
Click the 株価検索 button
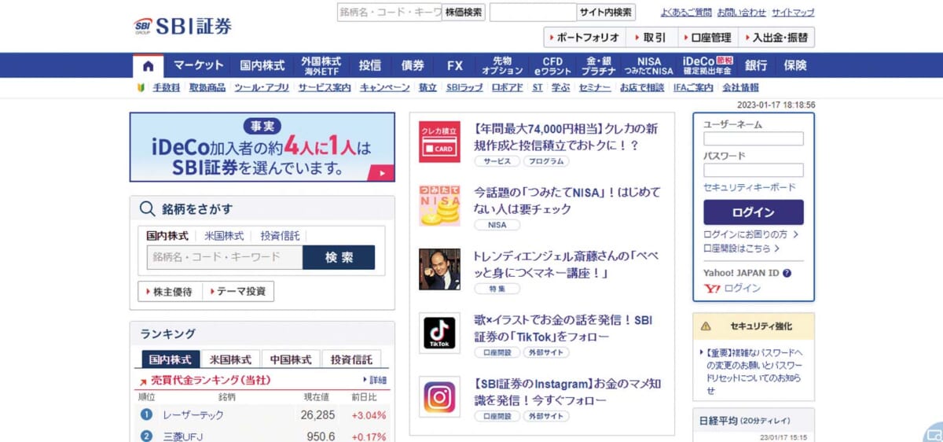click(464, 12)
